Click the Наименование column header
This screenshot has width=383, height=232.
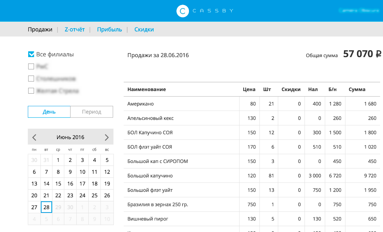tap(147, 89)
